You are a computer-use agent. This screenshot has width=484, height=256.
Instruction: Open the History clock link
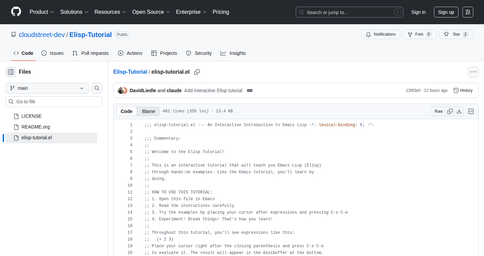[463, 90]
